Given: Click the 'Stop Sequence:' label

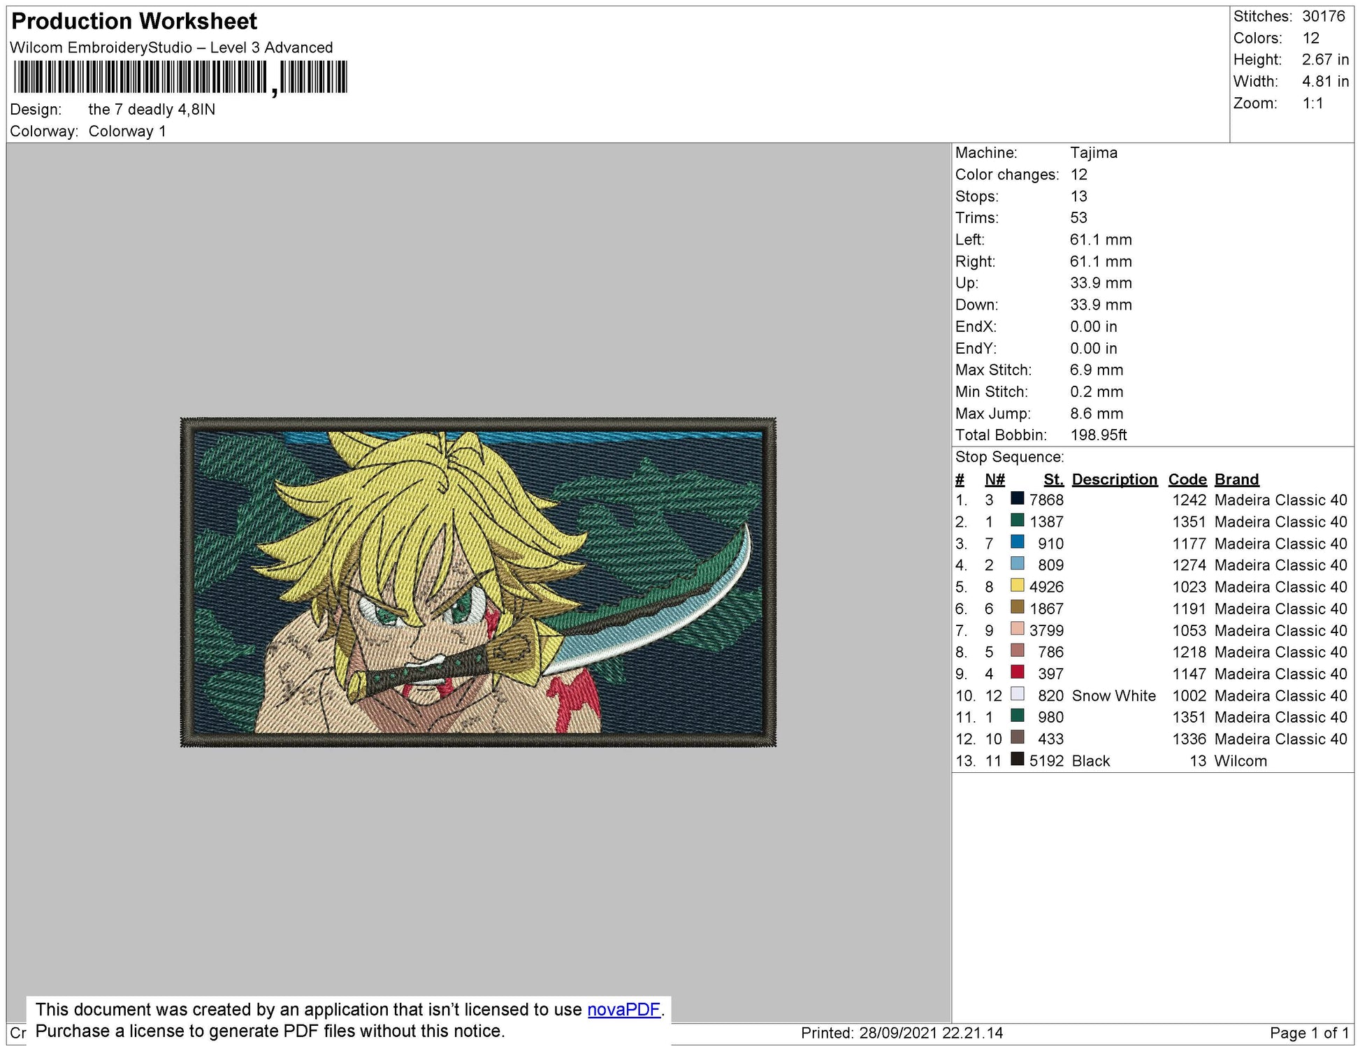Looking at the screenshot, I should (x=1009, y=457).
